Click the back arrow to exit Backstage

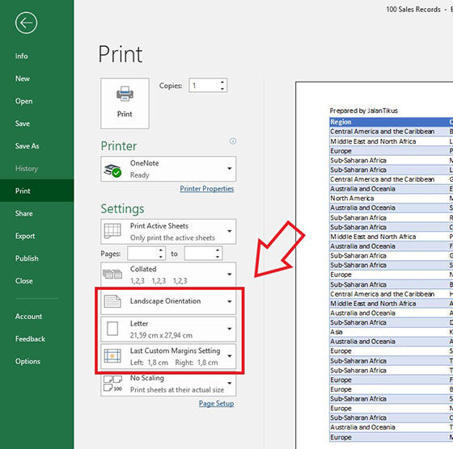(x=26, y=23)
